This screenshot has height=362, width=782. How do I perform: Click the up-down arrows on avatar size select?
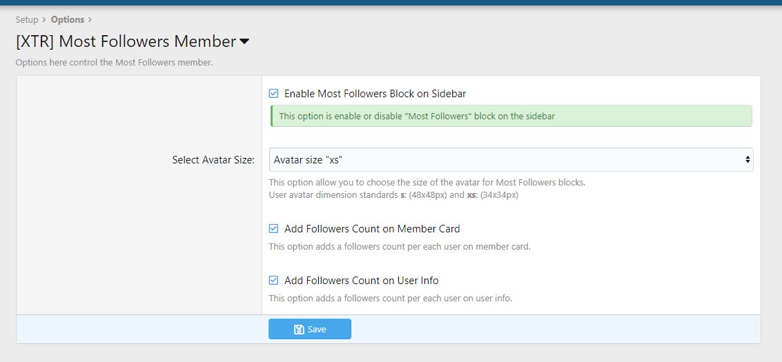click(747, 160)
